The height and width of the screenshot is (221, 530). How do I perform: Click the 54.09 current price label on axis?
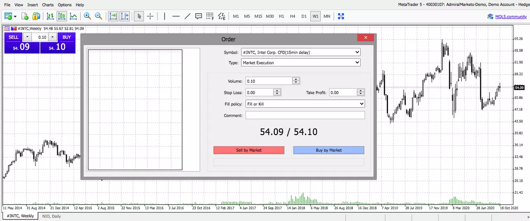tap(519, 88)
